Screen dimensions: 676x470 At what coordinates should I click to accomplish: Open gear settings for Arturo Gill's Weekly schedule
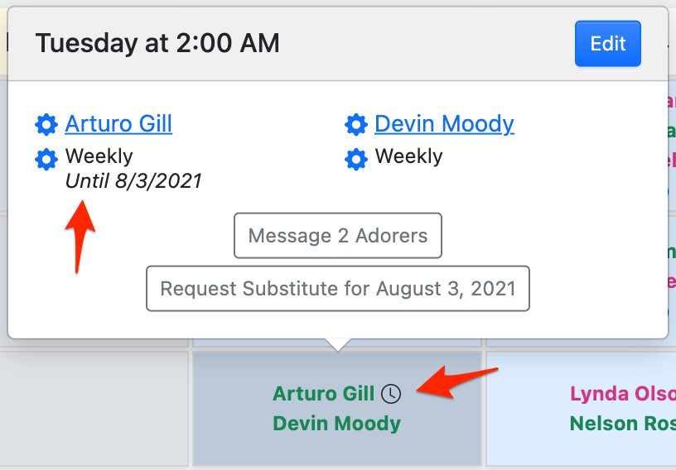pos(46,157)
